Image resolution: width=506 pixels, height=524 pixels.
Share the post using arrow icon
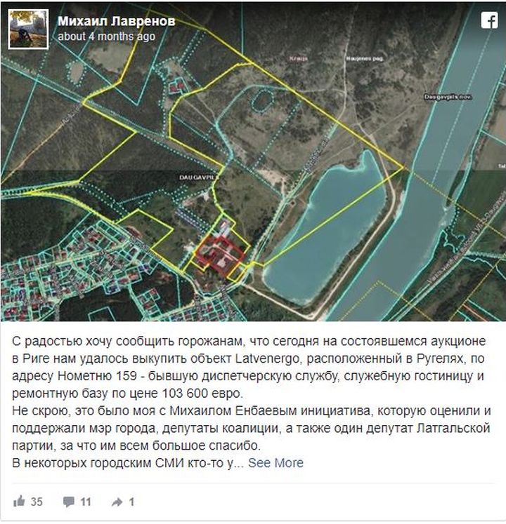[x=117, y=502]
